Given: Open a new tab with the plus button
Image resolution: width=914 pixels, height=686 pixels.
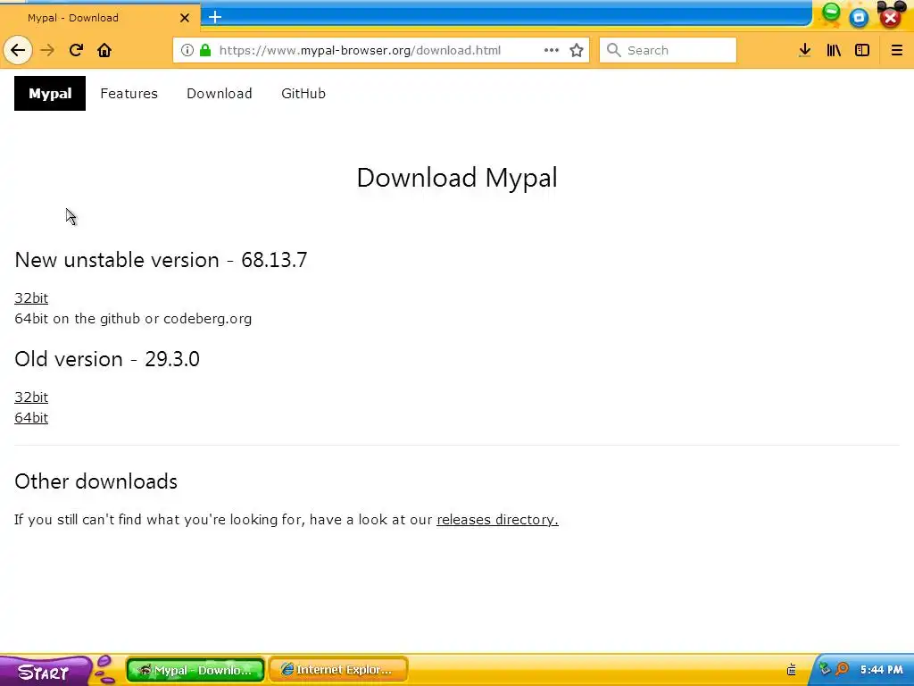Looking at the screenshot, I should (215, 17).
